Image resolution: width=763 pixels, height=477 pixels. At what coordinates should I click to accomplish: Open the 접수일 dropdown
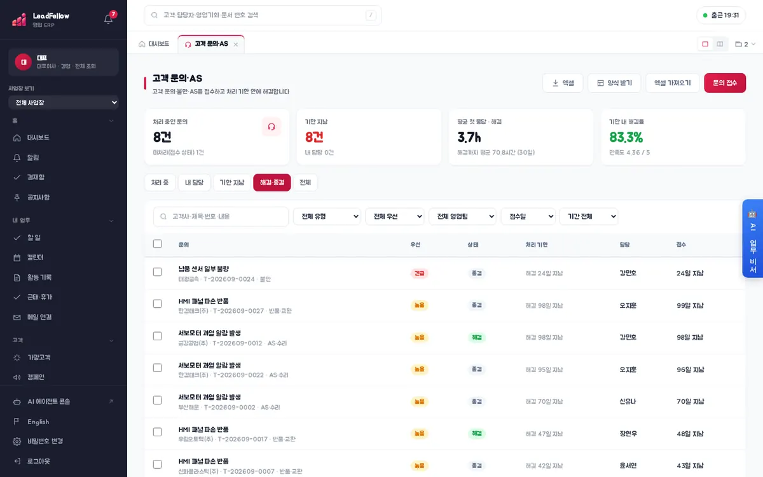pyautogui.click(x=528, y=216)
